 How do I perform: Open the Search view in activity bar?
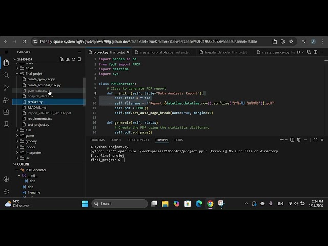coord(6,74)
